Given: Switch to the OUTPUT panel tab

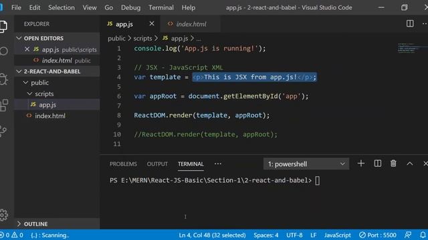Looking at the screenshot, I should point(157,164).
